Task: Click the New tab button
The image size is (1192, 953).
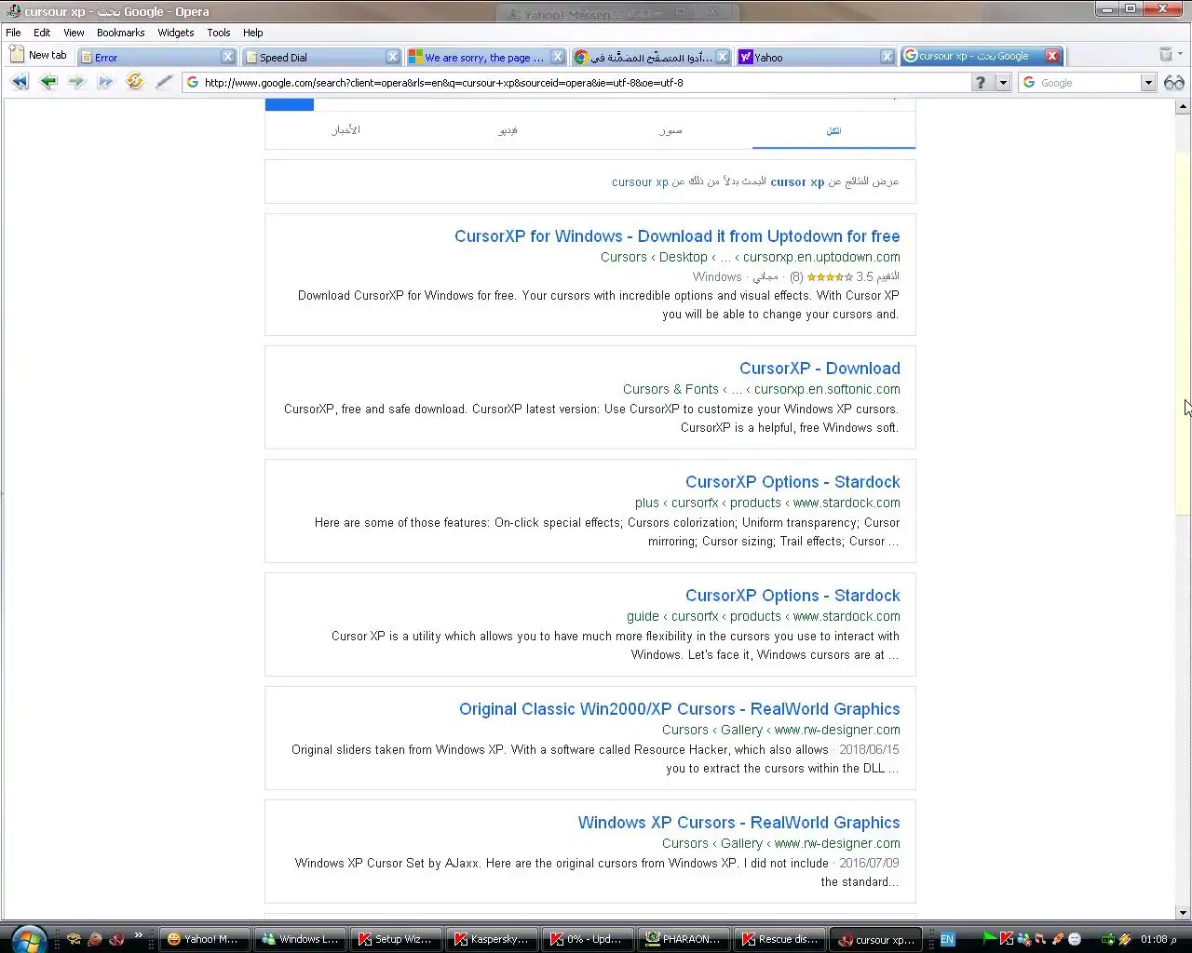Action: (x=38, y=55)
